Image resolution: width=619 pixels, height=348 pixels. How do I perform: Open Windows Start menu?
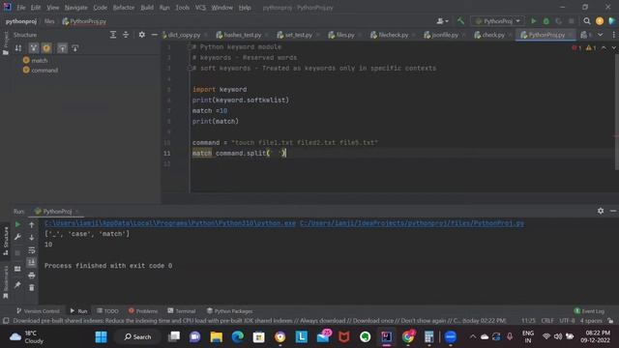pos(101,337)
